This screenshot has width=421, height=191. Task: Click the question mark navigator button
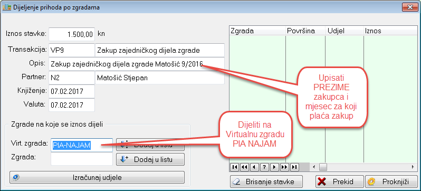pos(264,167)
